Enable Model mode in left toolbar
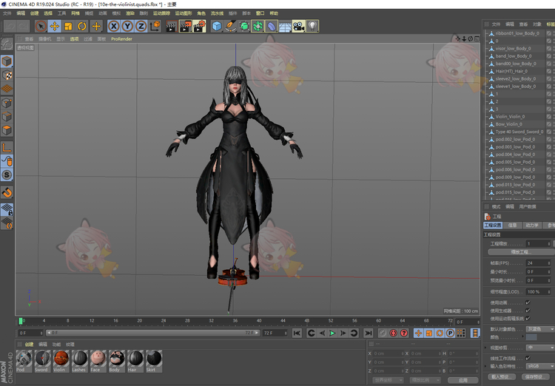 pos(7,61)
